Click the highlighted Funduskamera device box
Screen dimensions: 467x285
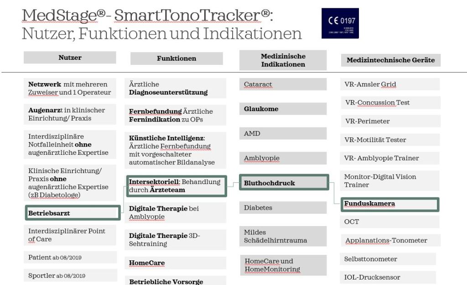[390, 204]
